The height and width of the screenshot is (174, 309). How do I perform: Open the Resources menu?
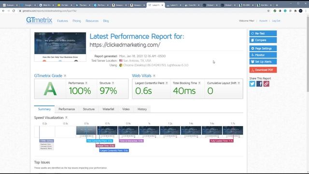coord(92,21)
